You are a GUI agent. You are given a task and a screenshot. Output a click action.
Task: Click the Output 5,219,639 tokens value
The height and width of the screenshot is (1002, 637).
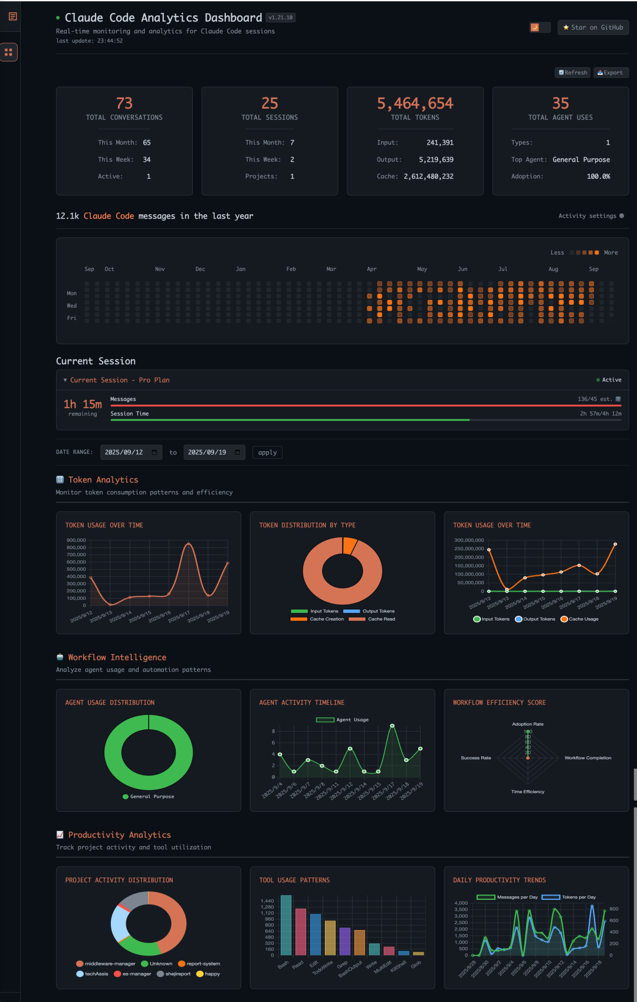(436, 159)
